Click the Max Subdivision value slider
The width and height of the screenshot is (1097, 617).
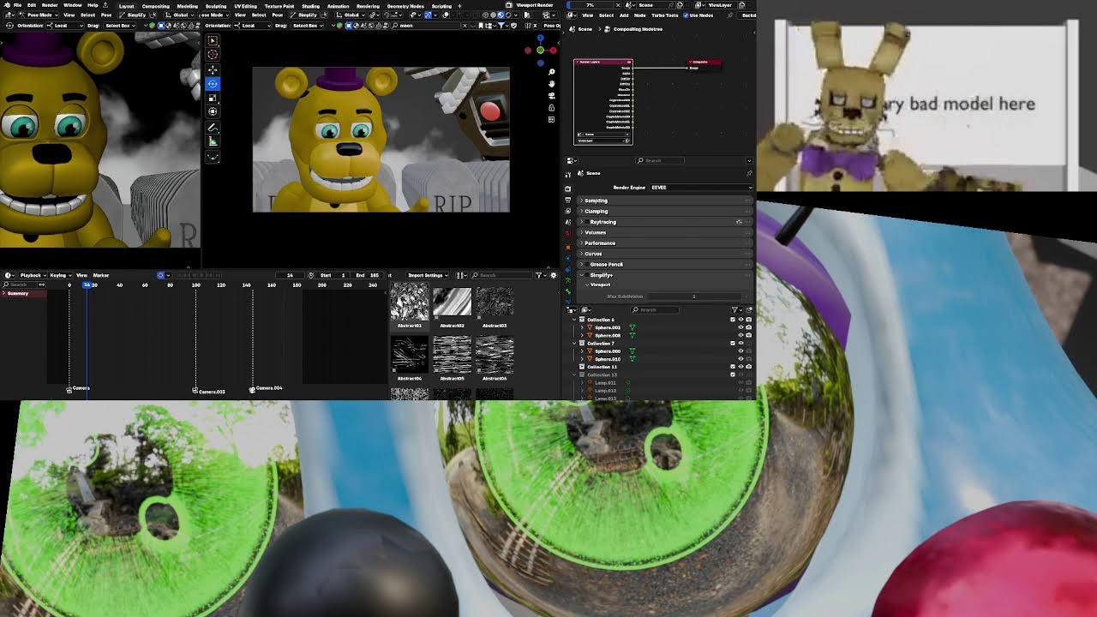coord(692,297)
